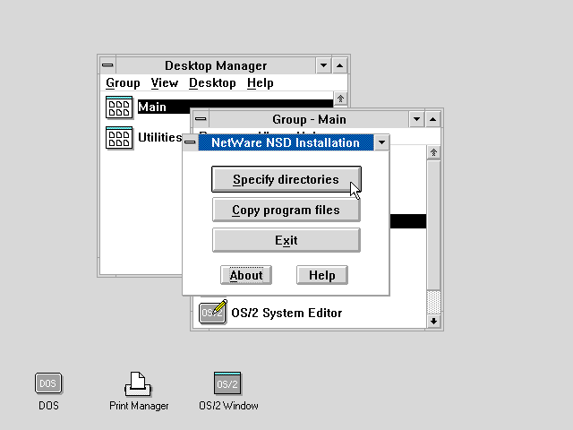
Task: Click the NetWare NSD Installation title bar
Action: click(286, 142)
